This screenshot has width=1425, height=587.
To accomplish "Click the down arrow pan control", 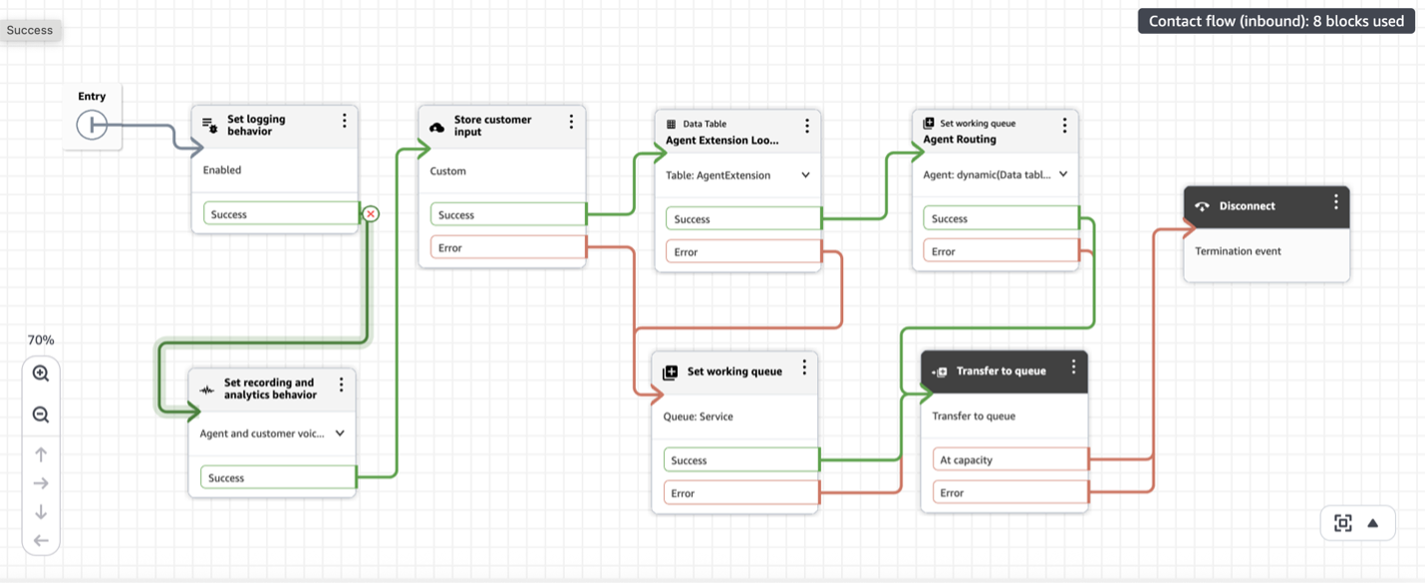I will 41,512.
